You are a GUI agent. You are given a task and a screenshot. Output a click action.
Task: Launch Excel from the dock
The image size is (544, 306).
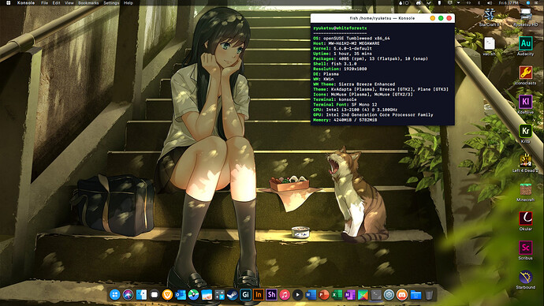[x=337, y=295]
